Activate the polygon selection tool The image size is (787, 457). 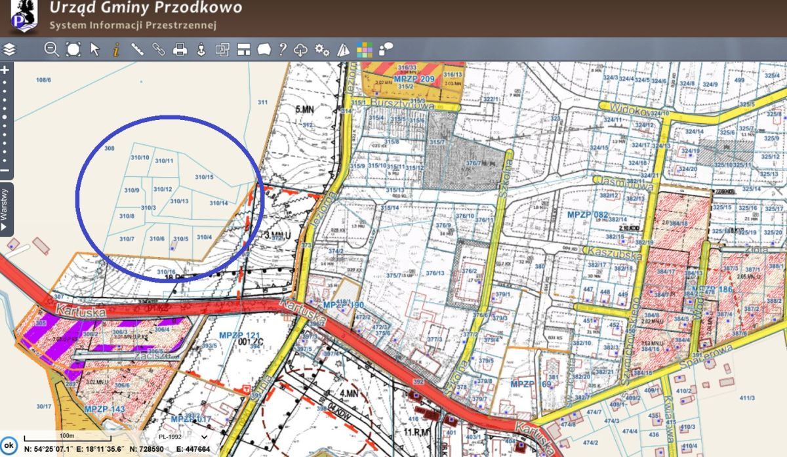click(72, 49)
